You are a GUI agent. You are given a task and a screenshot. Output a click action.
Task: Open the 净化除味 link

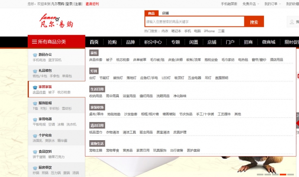tap(180, 96)
